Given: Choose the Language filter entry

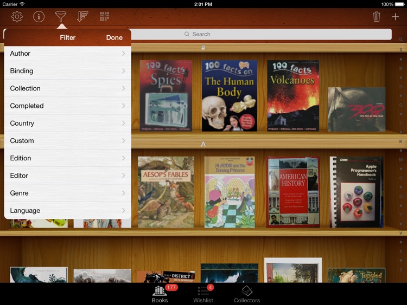Looking at the screenshot, I should (67, 210).
